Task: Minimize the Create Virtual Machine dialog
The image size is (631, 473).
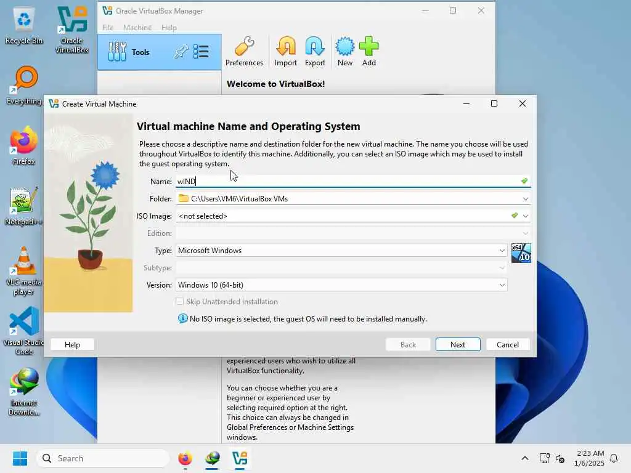Action: [x=466, y=103]
